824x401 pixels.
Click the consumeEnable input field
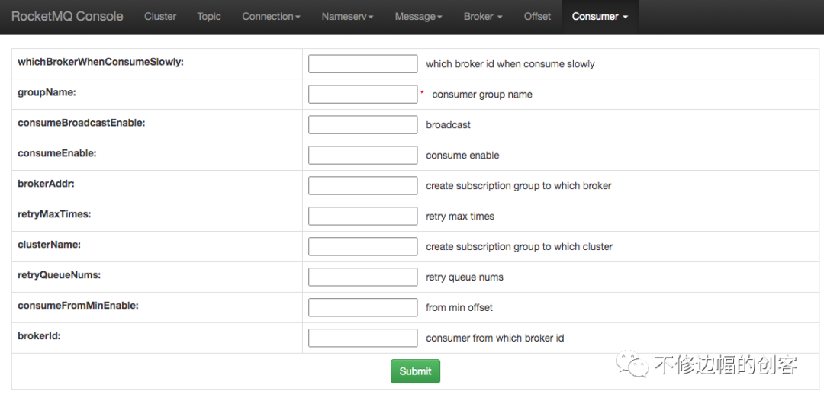tap(362, 156)
